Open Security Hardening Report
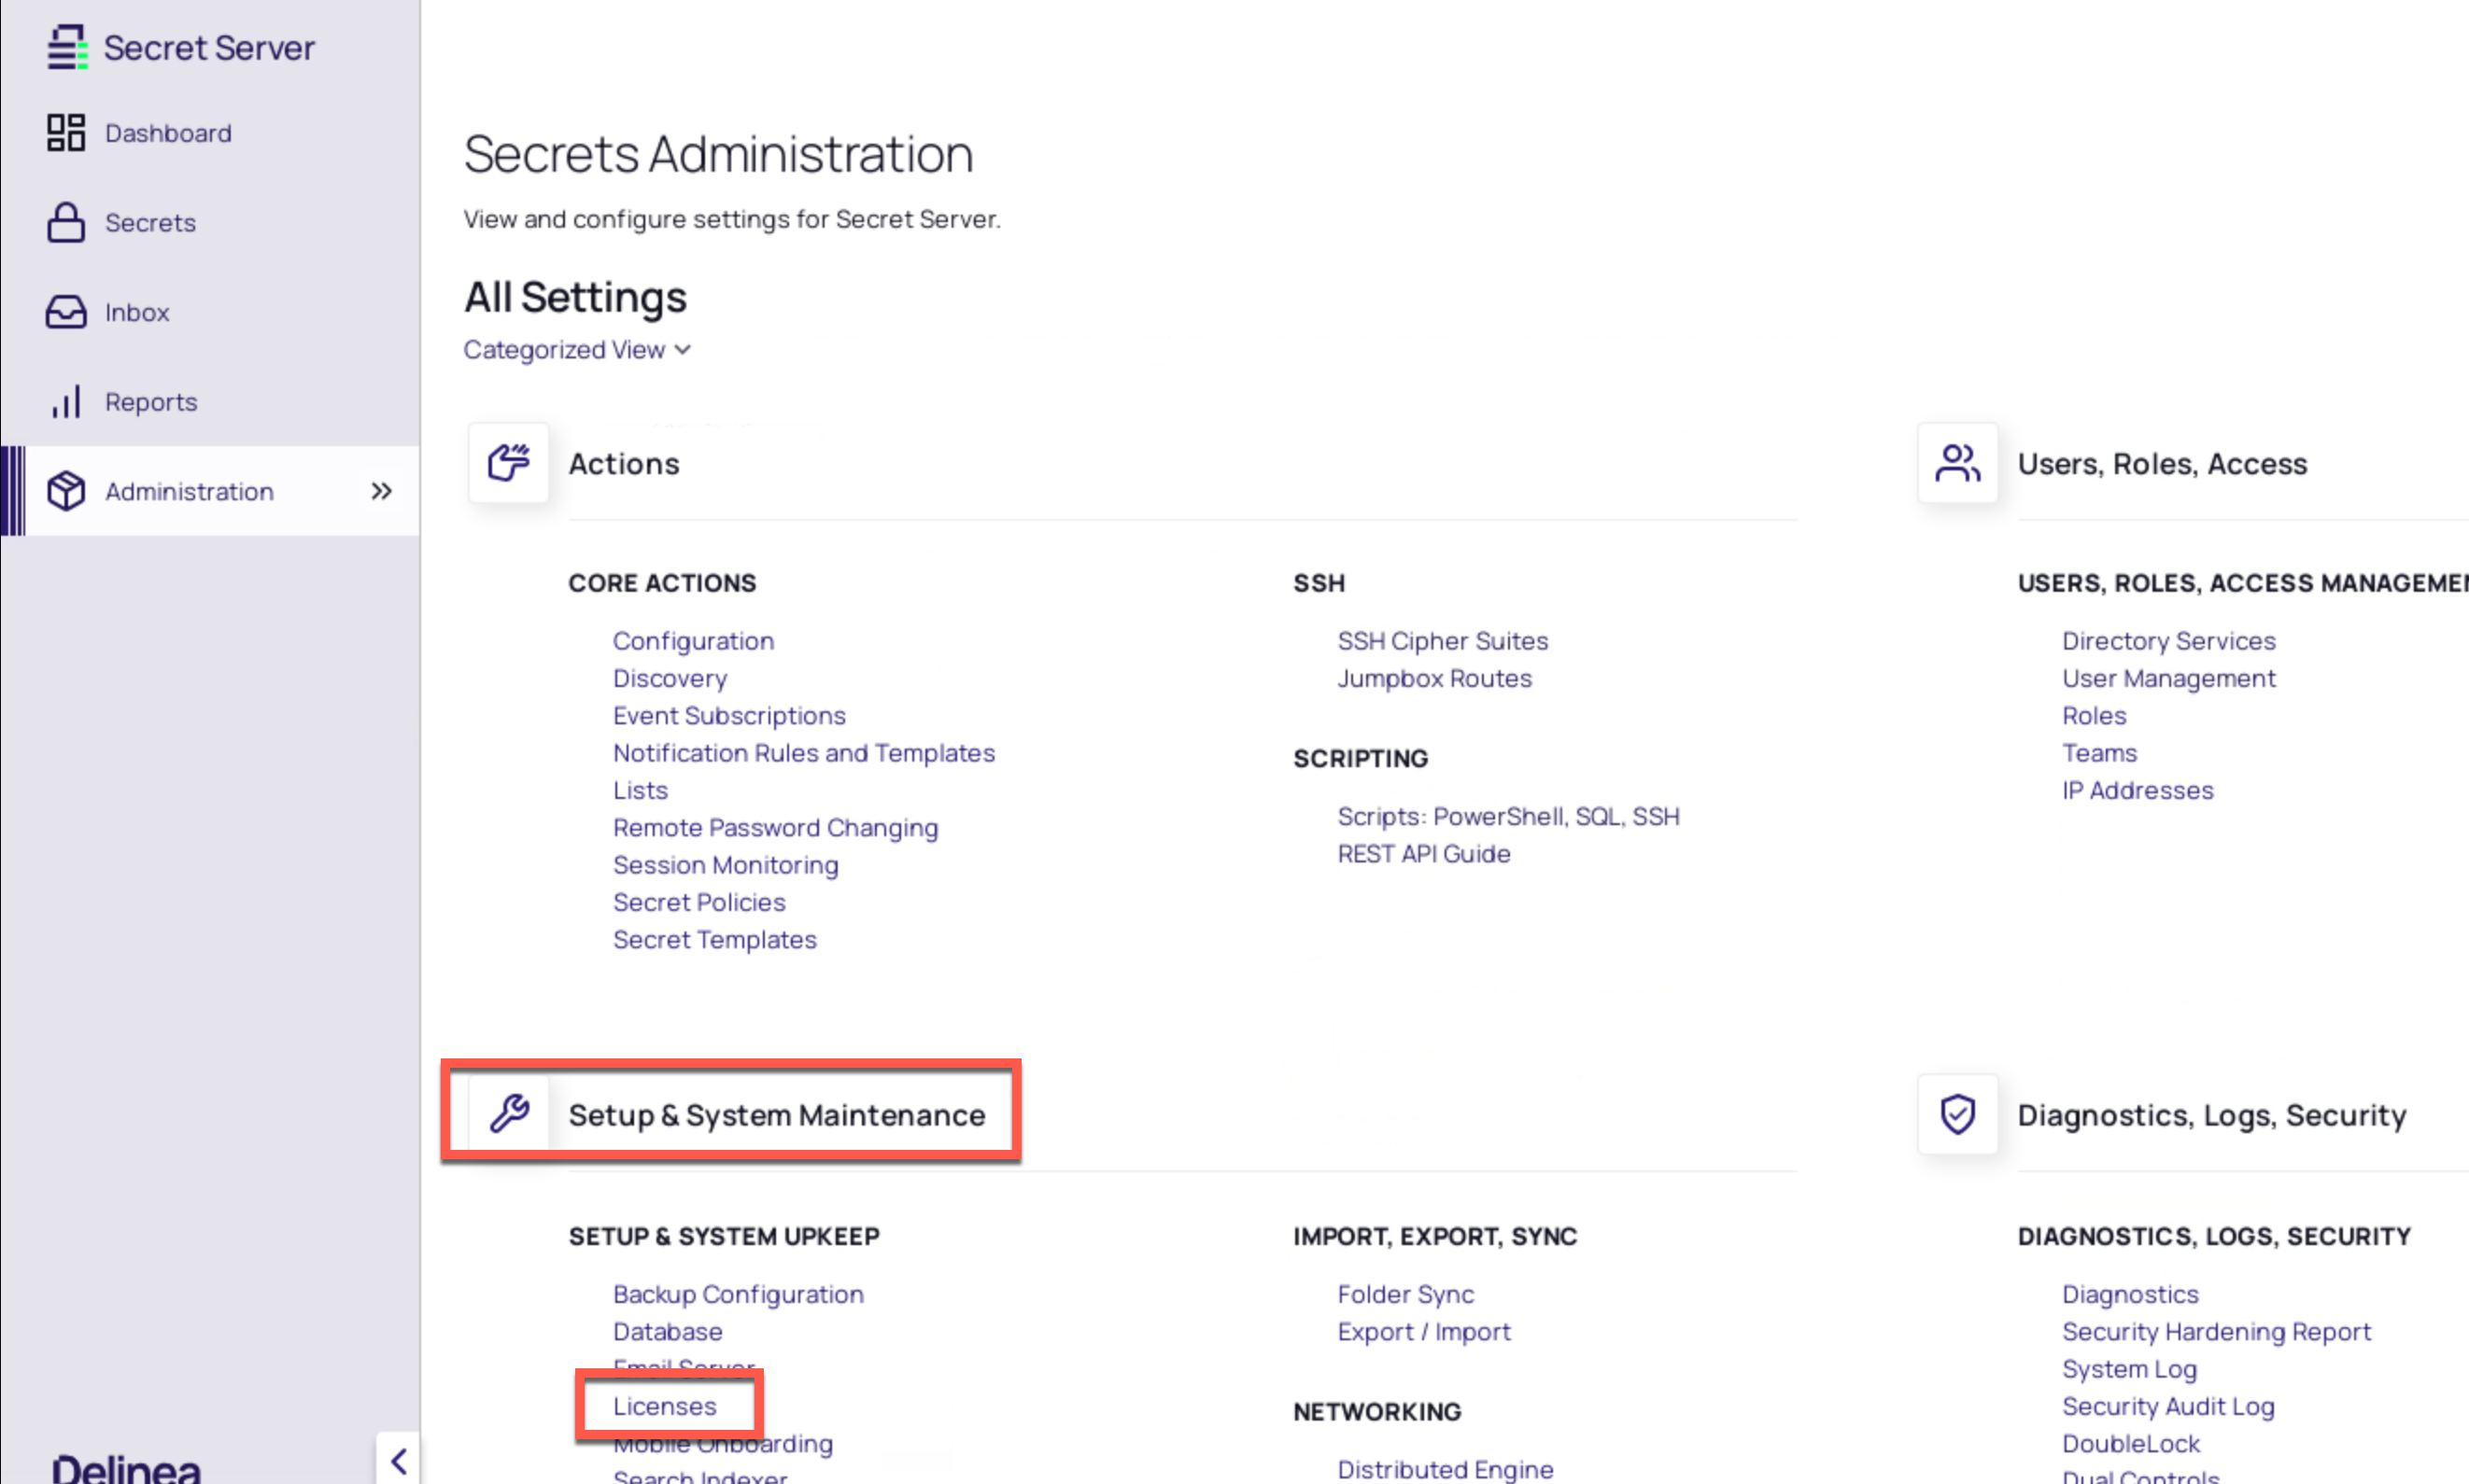This screenshot has width=2469, height=1484. (x=2216, y=1331)
